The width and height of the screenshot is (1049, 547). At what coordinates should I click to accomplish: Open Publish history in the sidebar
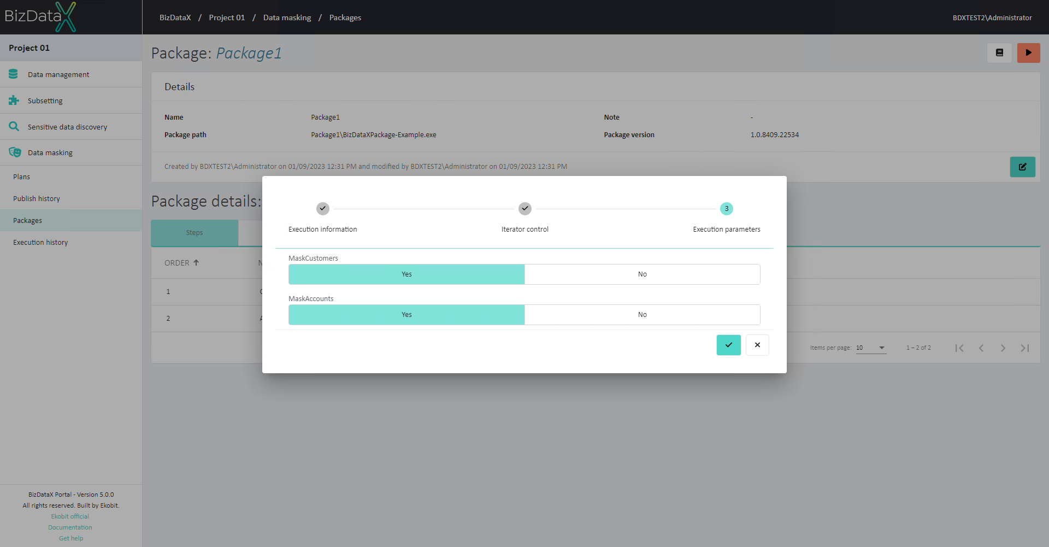(71, 199)
